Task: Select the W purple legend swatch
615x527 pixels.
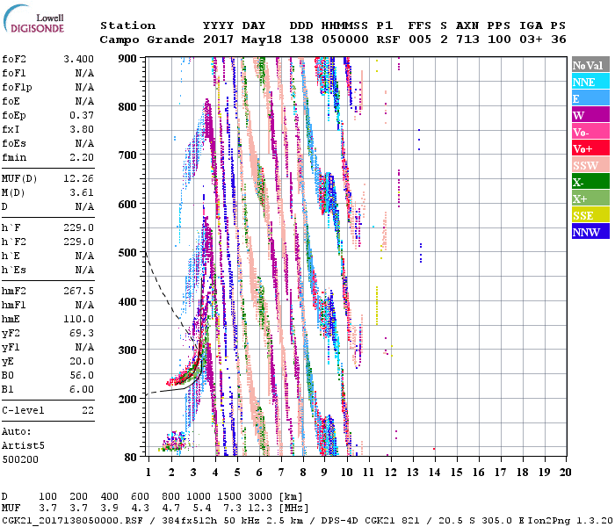Action: click(x=590, y=115)
